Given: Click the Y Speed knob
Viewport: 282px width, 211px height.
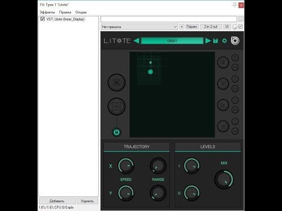Looking at the screenshot, I should point(126,193).
